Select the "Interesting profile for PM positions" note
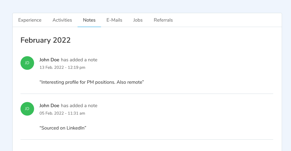 [92, 82]
